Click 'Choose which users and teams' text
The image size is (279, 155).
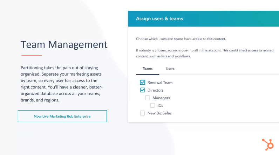pyautogui.click(x=181, y=39)
